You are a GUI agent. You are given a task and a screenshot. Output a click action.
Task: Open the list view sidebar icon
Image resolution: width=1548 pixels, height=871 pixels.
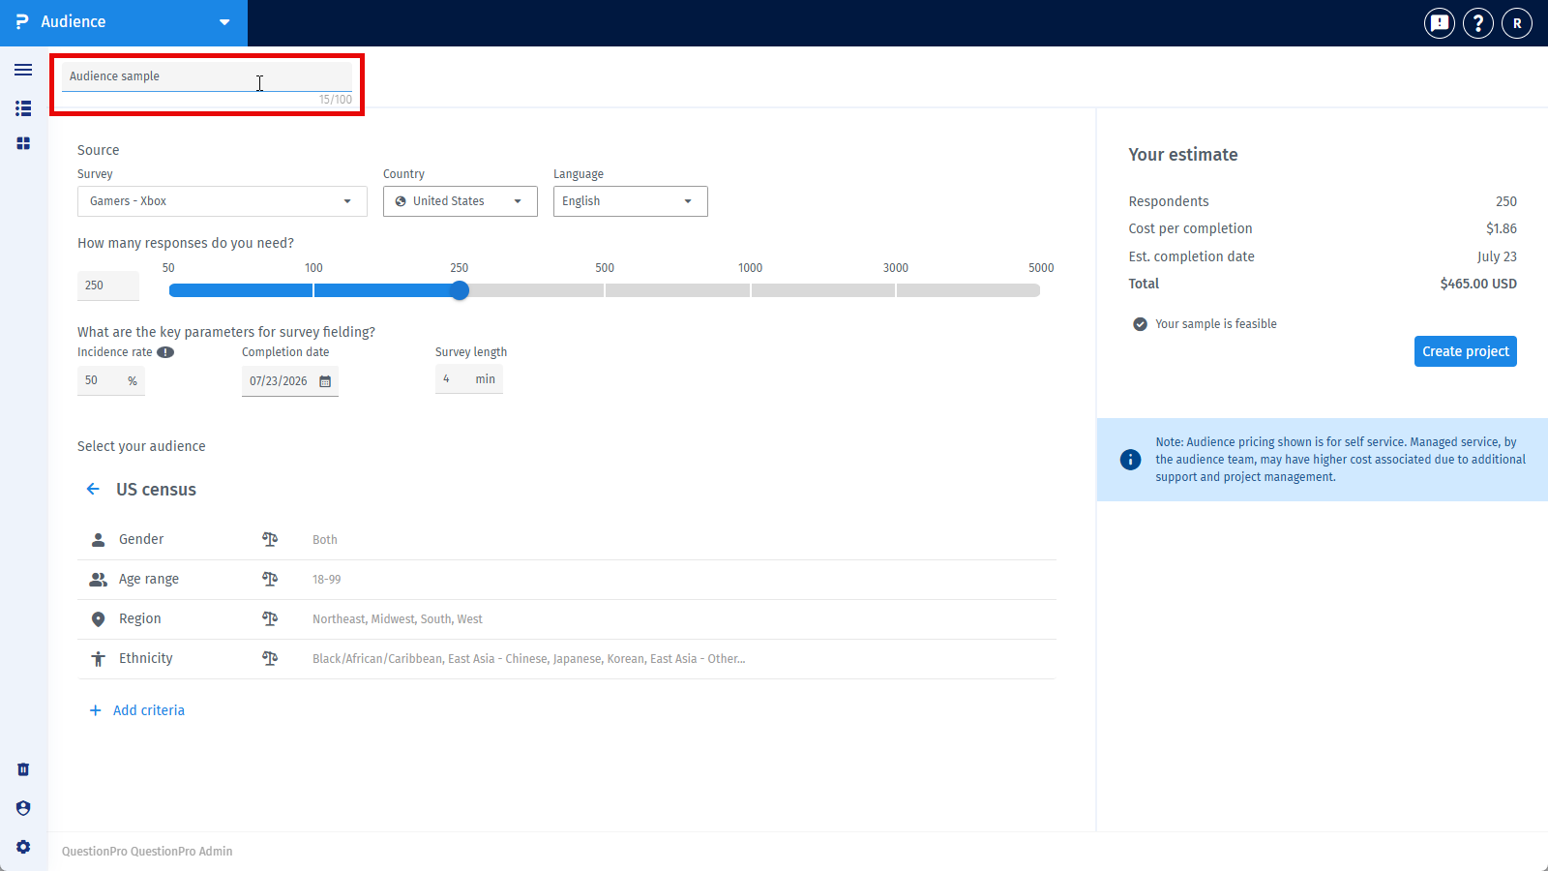[x=23, y=108]
